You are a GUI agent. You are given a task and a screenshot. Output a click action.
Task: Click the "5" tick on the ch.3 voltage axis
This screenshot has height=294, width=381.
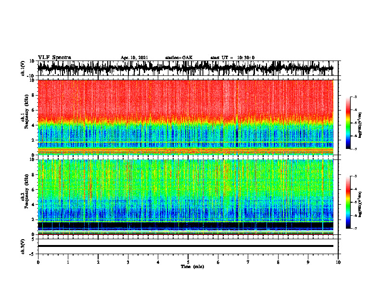(33, 239)
